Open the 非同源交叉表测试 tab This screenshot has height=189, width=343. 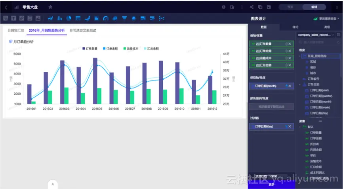pos(83,31)
